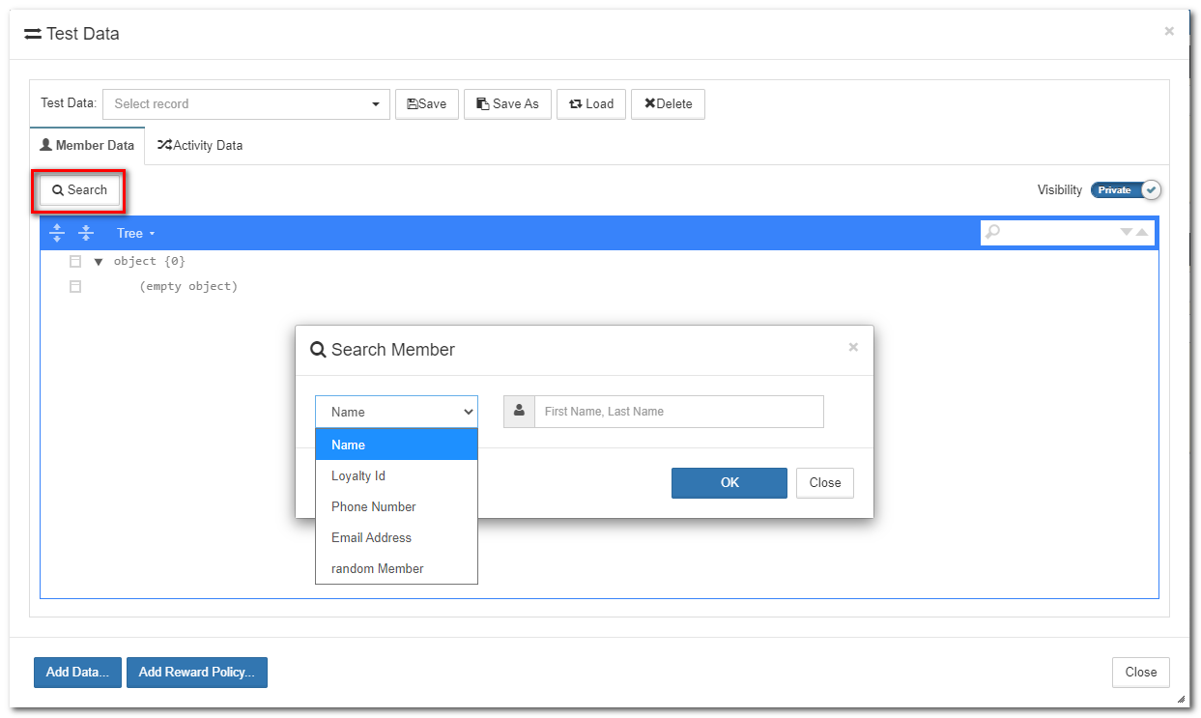Switch to the Activity Data tab

(x=200, y=145)
